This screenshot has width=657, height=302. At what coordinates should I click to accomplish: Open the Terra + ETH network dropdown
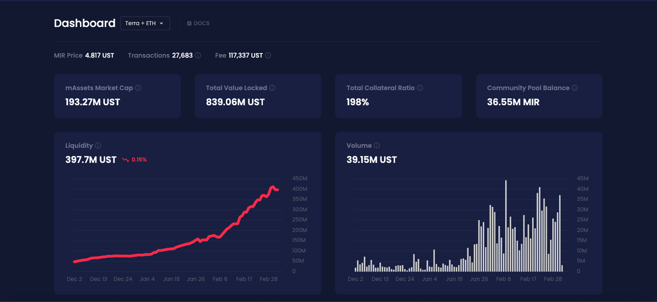(145, 24)
